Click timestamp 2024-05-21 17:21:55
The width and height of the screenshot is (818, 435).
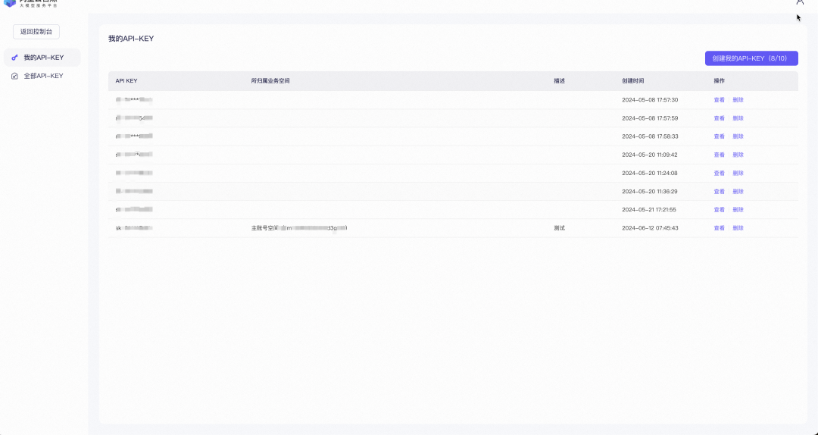click(650, 209)
